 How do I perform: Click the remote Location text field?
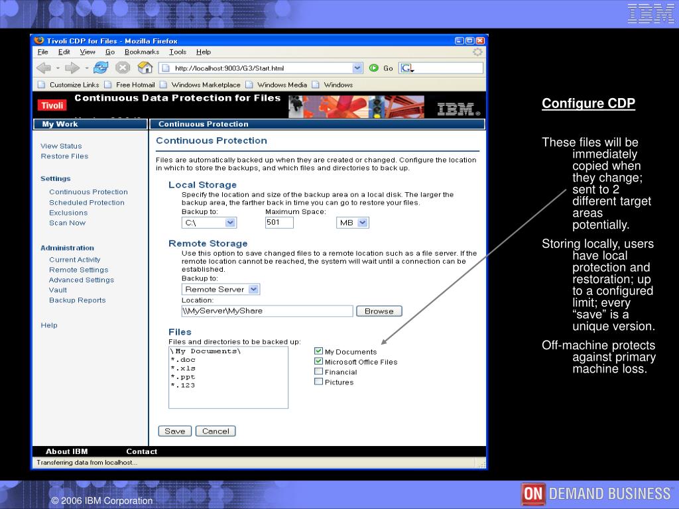click(267, 311)
